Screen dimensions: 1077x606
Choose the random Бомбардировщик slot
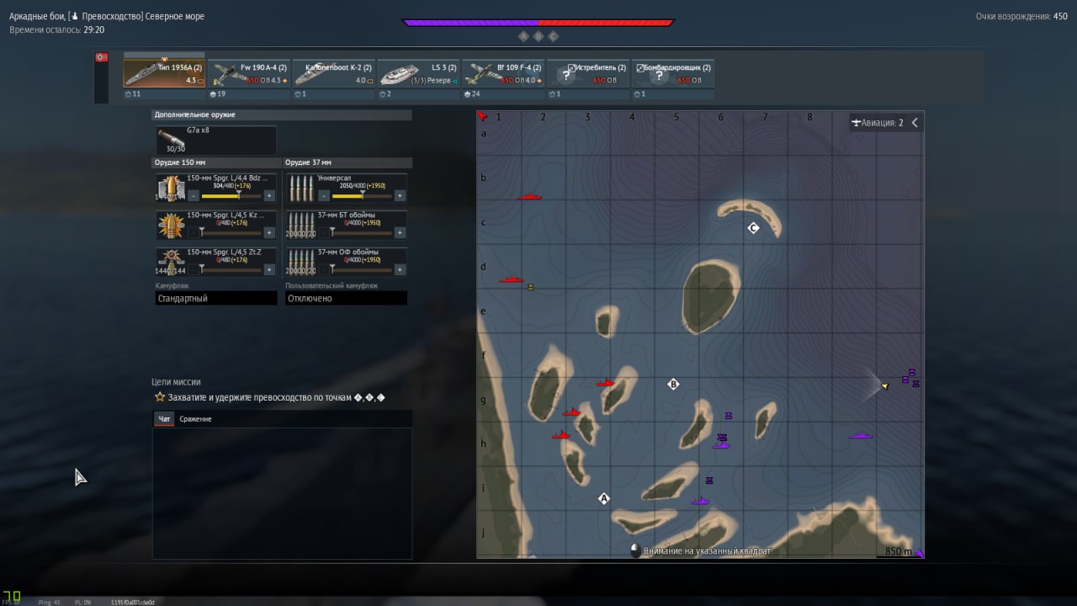click(673, 73)
